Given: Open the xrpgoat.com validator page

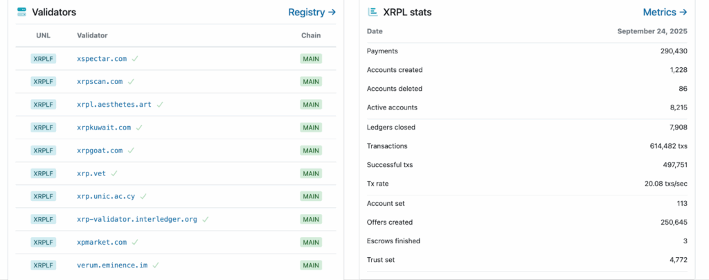Looking at the screenshot, I should (100, 150).
